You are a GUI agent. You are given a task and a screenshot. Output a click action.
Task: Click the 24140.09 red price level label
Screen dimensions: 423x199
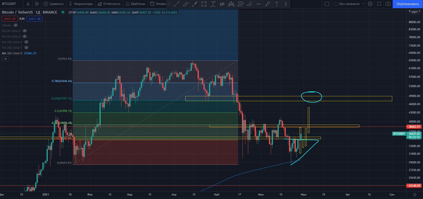click(x=414, y=186)
